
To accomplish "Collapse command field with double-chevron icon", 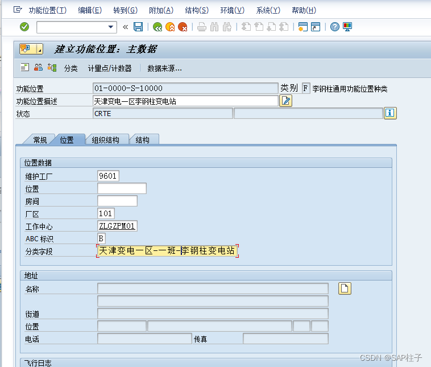I will [125, 27].
